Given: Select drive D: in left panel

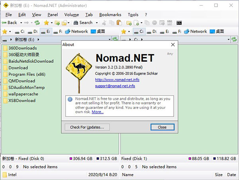Looking at the screenshot, I should click(33, 32).
